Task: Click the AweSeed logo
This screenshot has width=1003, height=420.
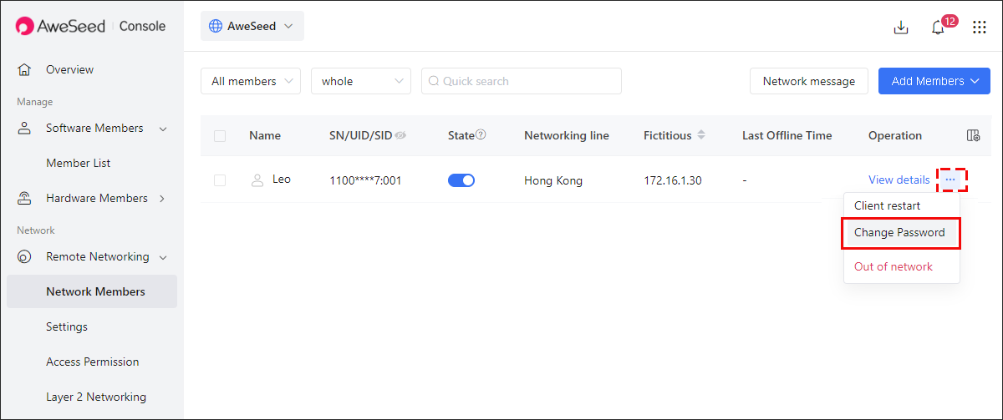Action: point(61,26)
